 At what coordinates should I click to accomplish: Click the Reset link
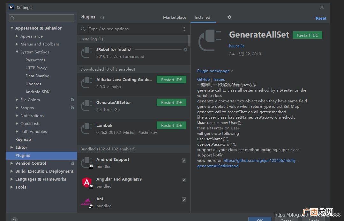[x=321, y=18]
